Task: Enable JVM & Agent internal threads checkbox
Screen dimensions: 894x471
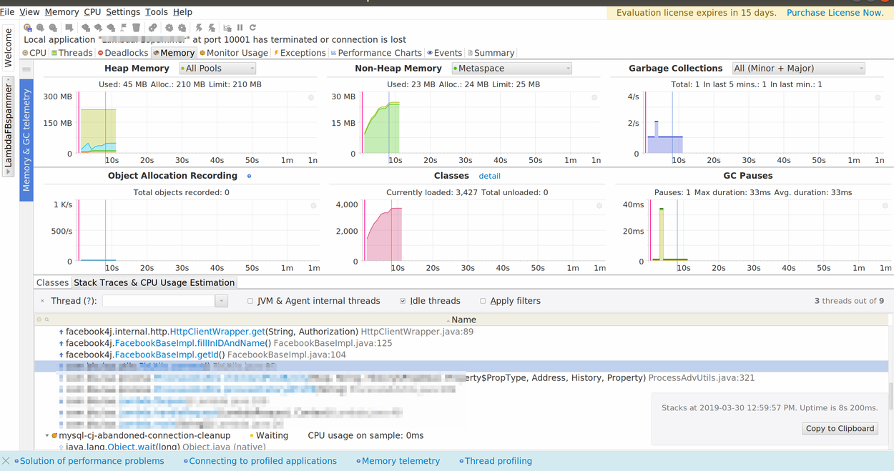Action: [x=250, y=301]
